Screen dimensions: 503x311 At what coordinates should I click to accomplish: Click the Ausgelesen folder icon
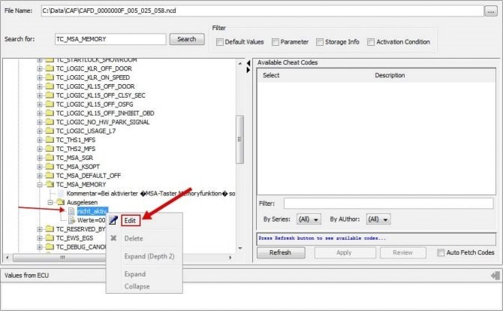[x=61, y=202]
